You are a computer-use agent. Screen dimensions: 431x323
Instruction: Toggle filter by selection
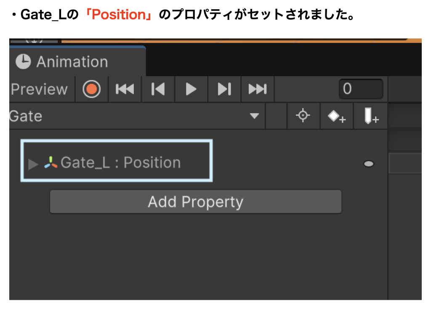(x=303, y=116)
